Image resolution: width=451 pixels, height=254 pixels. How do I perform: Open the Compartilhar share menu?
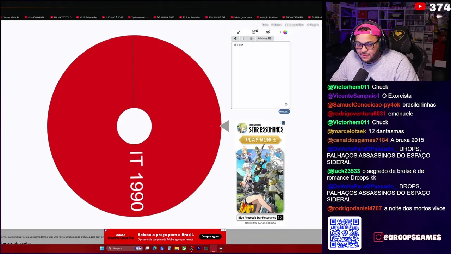(x=294, y=25)
